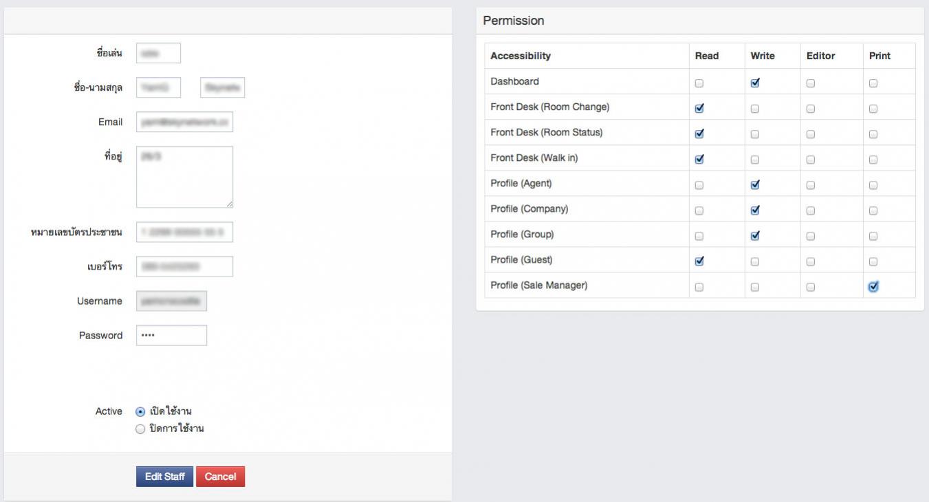The image size is (929, 502).
Task: Focus the Email text field
Action: pos(184,122)
